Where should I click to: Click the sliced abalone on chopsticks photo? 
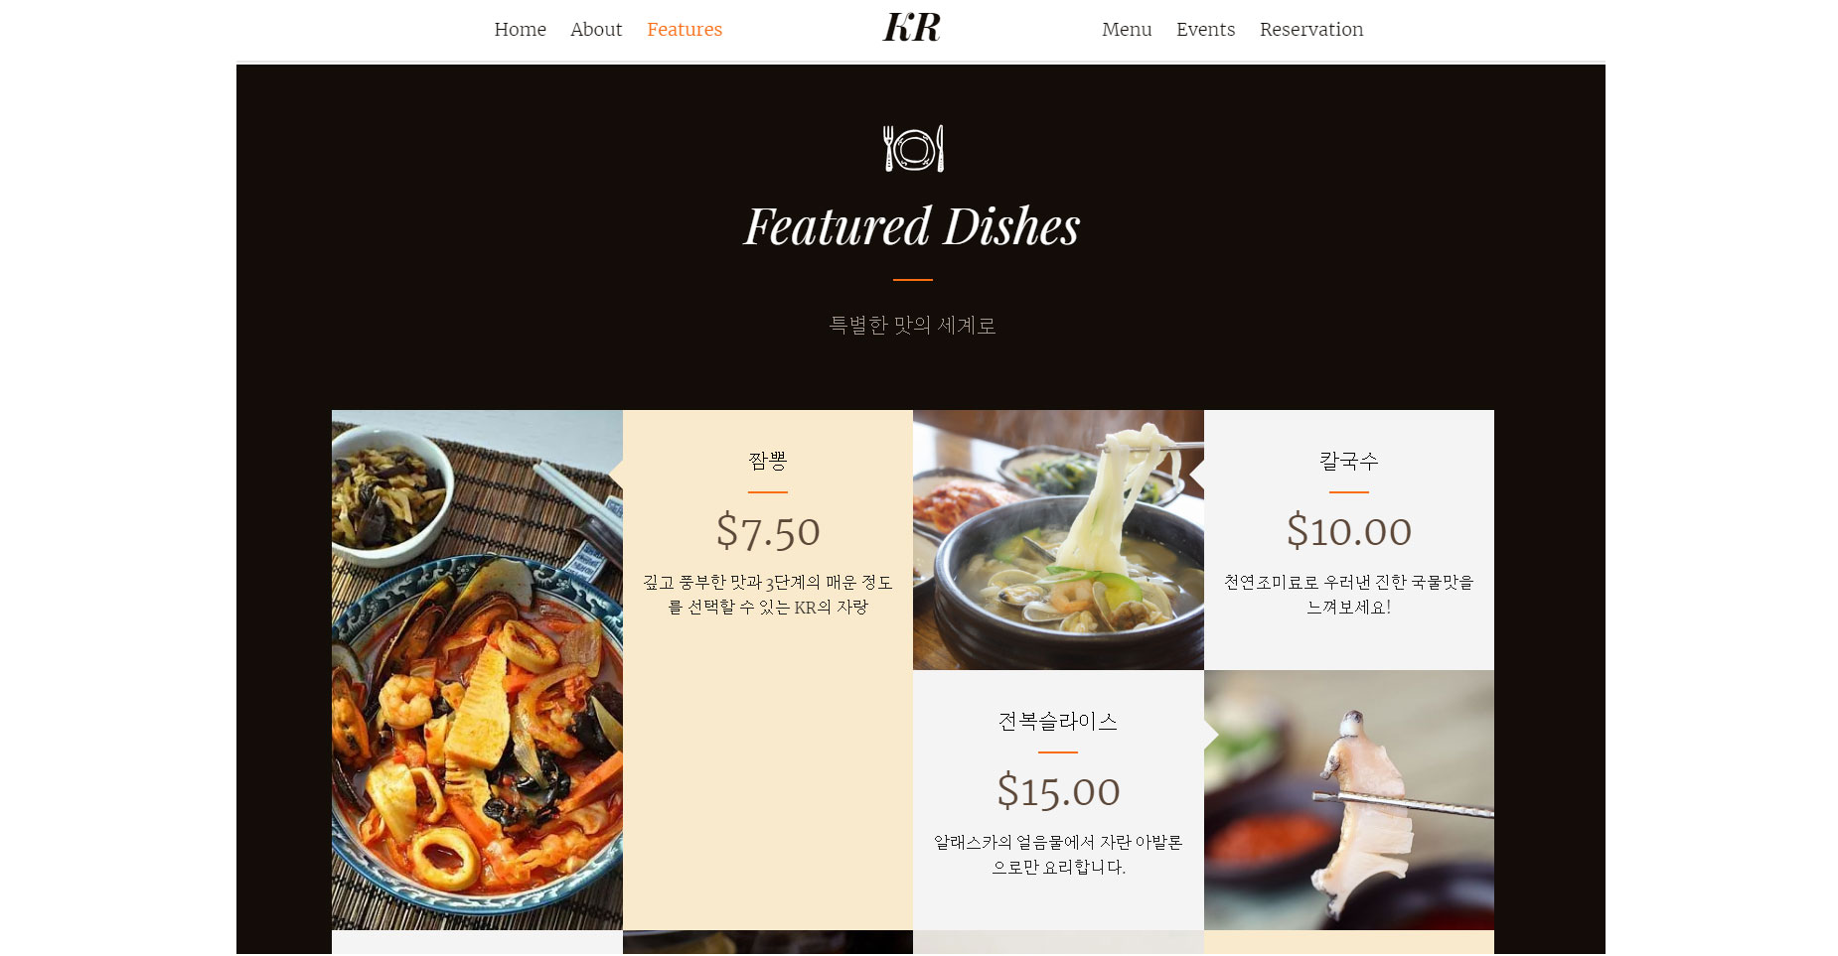click(x=1349, y=800)
